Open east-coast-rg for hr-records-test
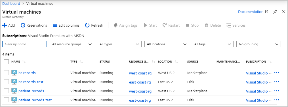 (x=140, y=82)
